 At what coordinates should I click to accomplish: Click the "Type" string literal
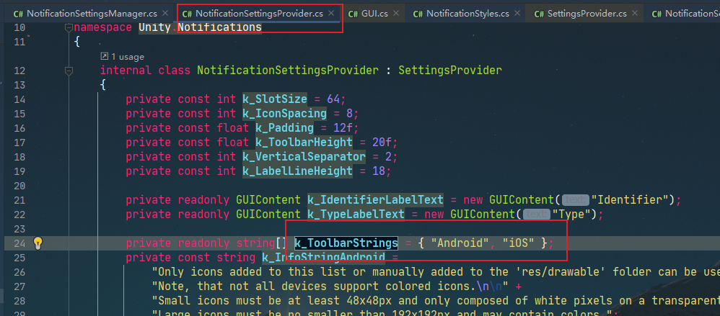(x=571, y=214)
